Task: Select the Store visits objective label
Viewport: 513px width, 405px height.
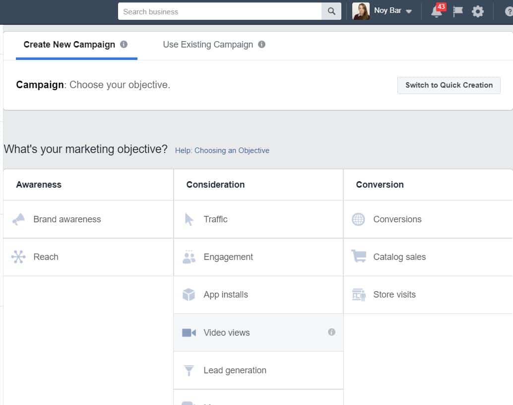Action: pyautogui.click(x=394, y=295)
